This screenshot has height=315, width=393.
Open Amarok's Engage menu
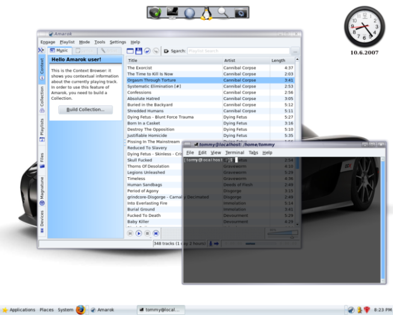47,42
